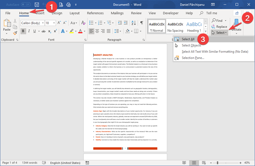Click the Copy icon
This screenshot has width=255, height=166.
15,27
